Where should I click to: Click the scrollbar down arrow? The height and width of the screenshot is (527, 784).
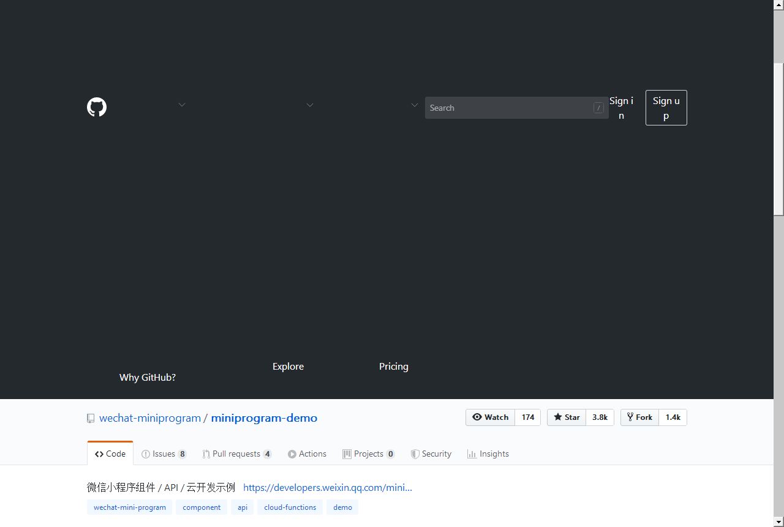[x=778, y=521]
